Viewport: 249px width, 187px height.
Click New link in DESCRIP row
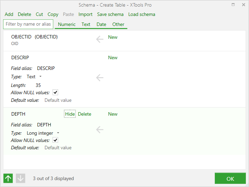click(x=113, y=57)
